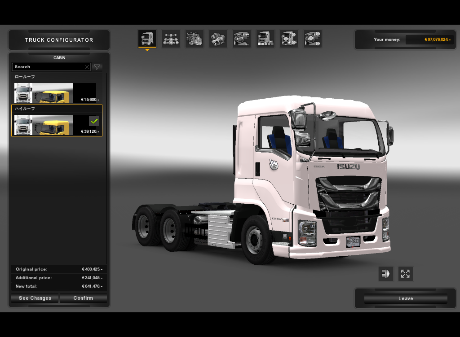Toggle fullscreen truck preview
Viewport: 460px width, 337px height.
405,274
